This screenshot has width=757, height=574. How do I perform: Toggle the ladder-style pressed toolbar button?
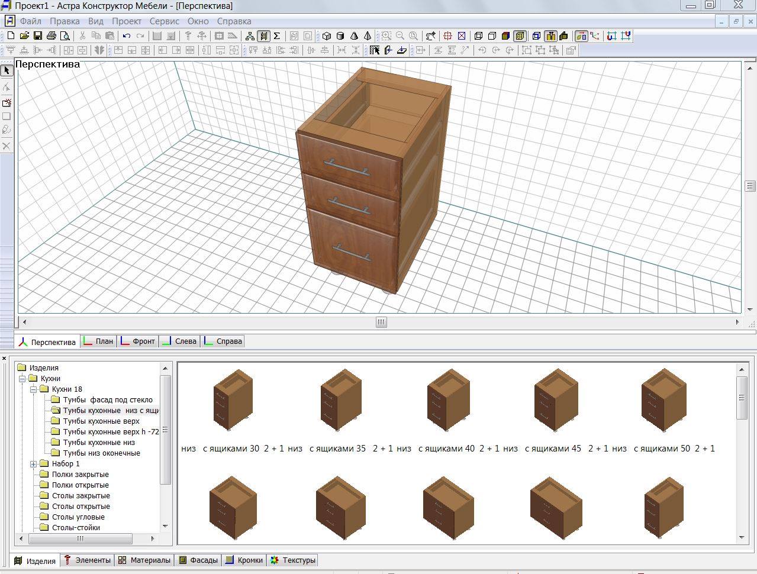pyautogui.click(x=263, y=36)
